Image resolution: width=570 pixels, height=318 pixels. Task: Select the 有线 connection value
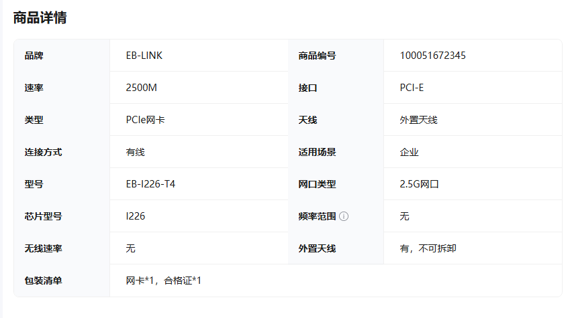[x=135, y=152]
